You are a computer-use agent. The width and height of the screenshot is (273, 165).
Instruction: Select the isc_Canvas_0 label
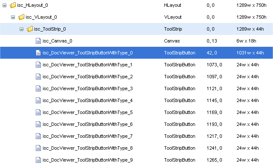(x=57, y=41)
